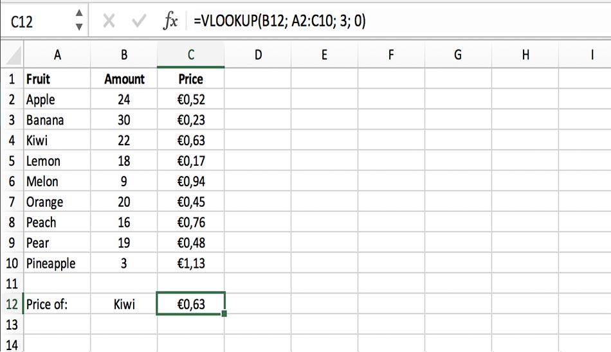This screenshot has height=352, width=611.
Task: Click the 'Lemon' cell
Action: coord(57,161)
